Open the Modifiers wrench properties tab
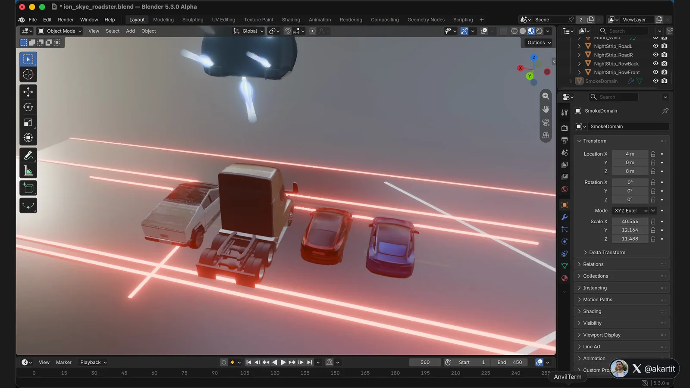This screenshot has width=690, height=388. tap(565, 217)
